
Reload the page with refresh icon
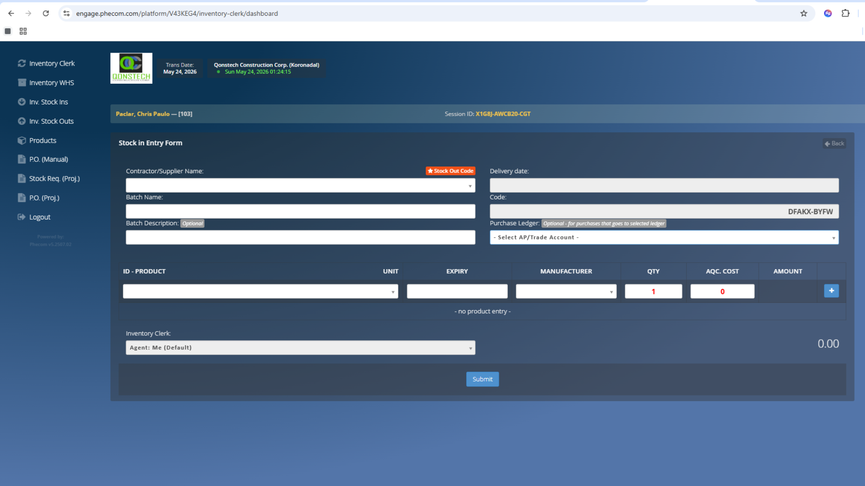coord(46,13)
